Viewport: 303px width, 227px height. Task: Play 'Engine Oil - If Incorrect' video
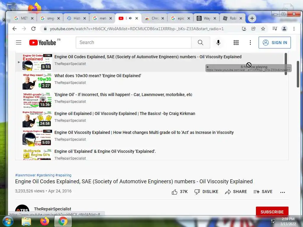pyautogui.click(x=123, y=95)
